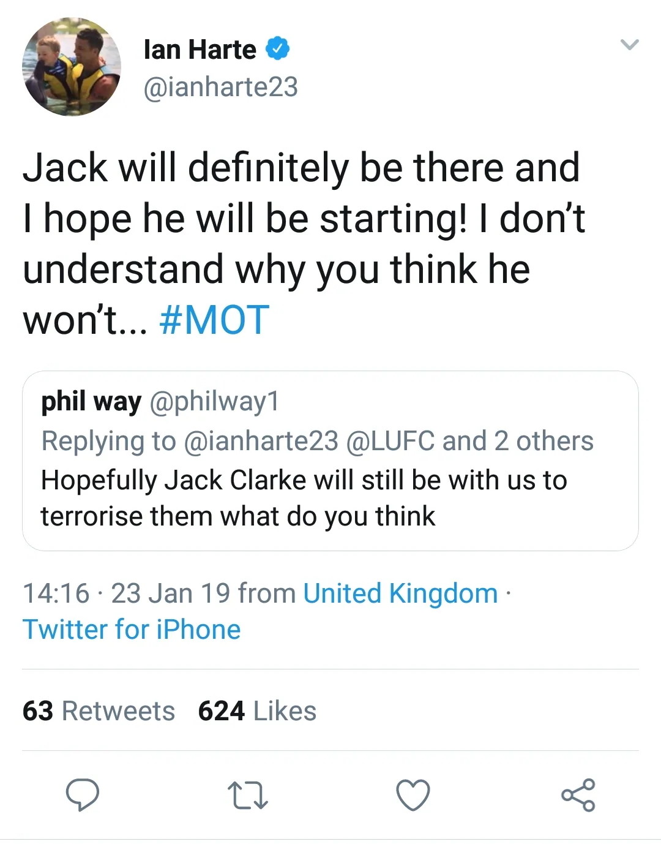The height and width of the screenshot is (844, 661).
Task: Tap the Twitter for iPhone source link
Action: click(x=132, y=630)
